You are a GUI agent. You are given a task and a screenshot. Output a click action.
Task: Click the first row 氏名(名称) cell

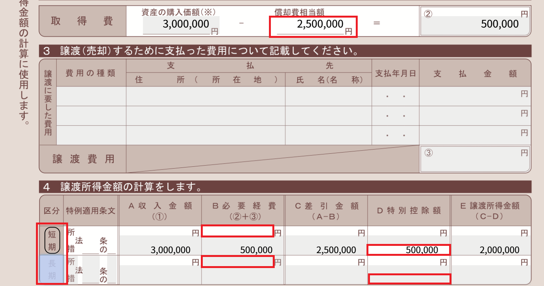(328, 96)
